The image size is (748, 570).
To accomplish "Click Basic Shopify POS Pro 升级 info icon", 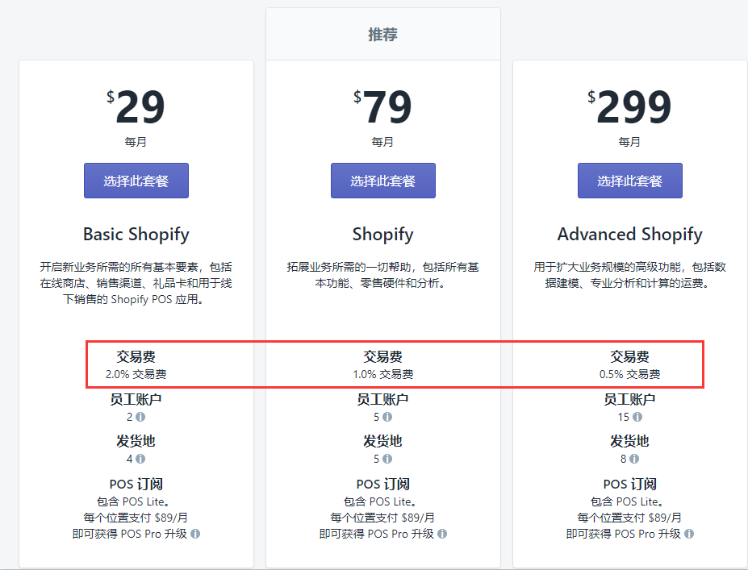I will coord(195,534).
